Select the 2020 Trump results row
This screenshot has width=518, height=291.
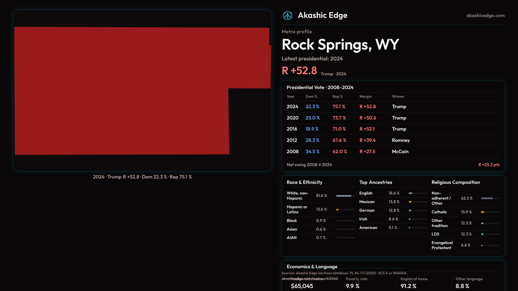click(x=393, y=118)
